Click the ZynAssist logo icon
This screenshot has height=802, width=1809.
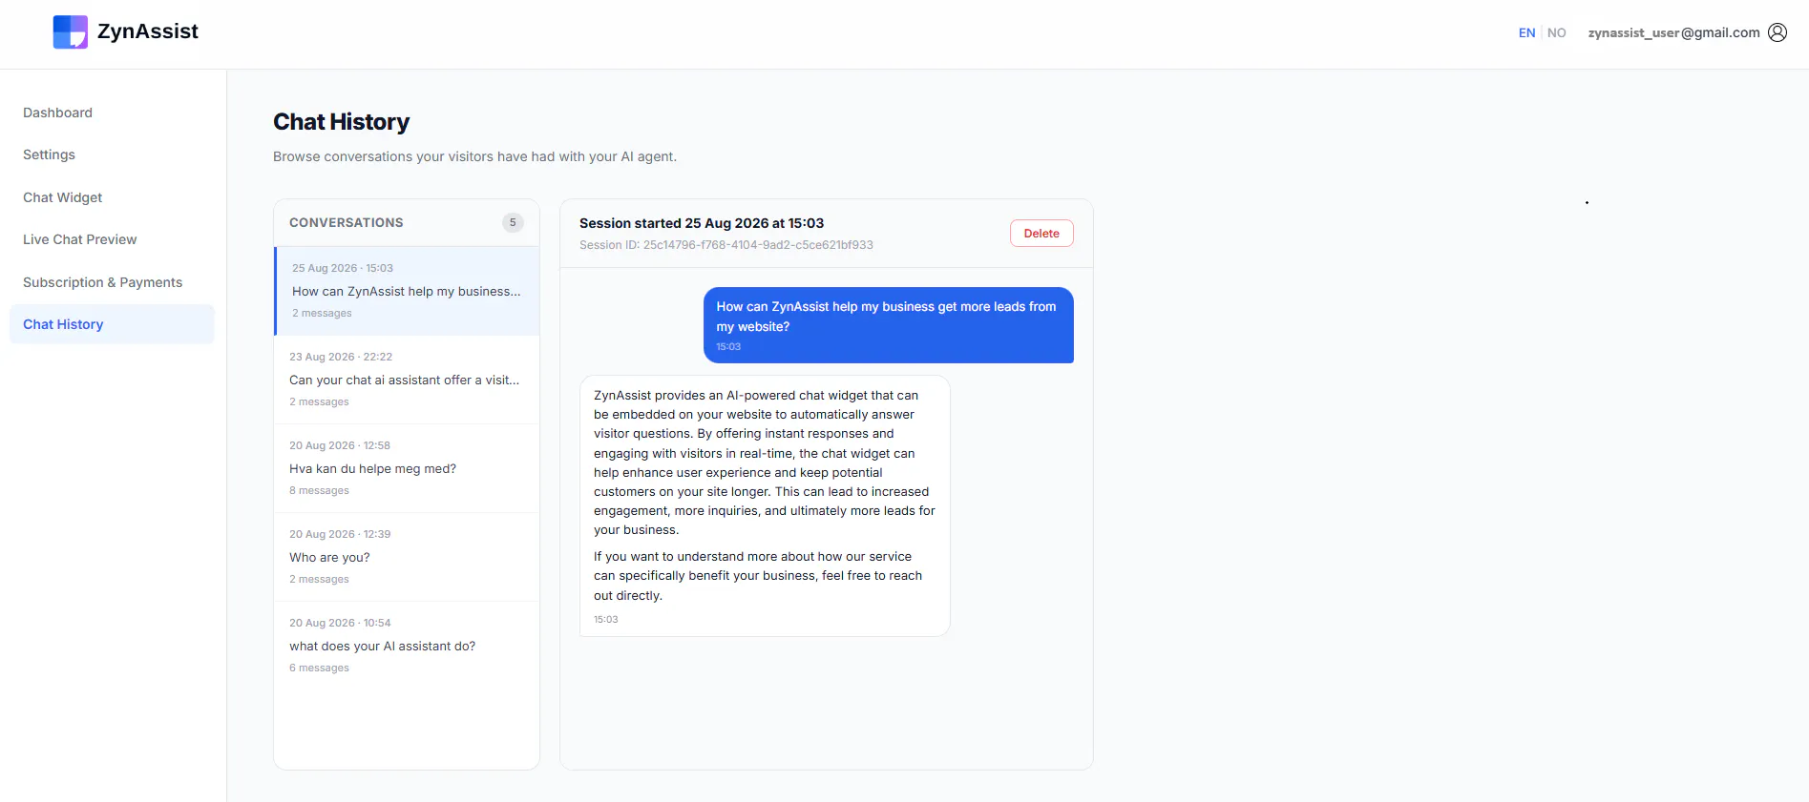pos(70,31)
